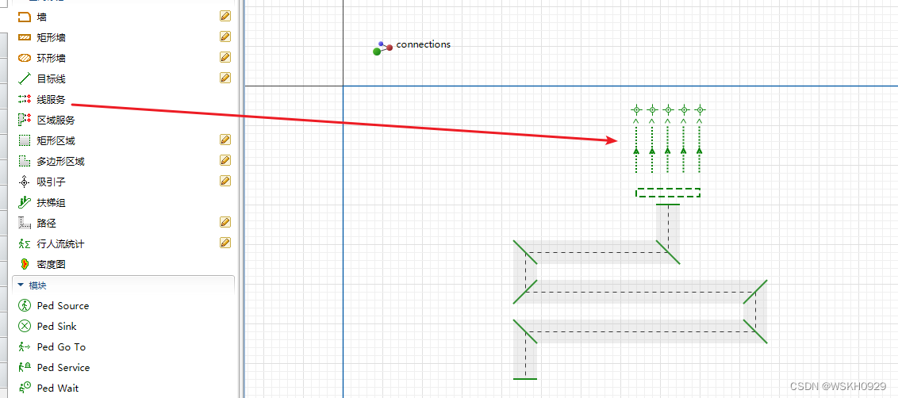Click the Ped Wait label
Viewport: 898px width, 398px height.
pos(58,388)
